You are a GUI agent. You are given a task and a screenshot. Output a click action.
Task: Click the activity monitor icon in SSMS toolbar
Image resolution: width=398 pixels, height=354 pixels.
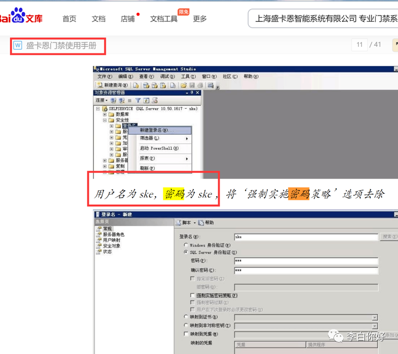[211, 86]
